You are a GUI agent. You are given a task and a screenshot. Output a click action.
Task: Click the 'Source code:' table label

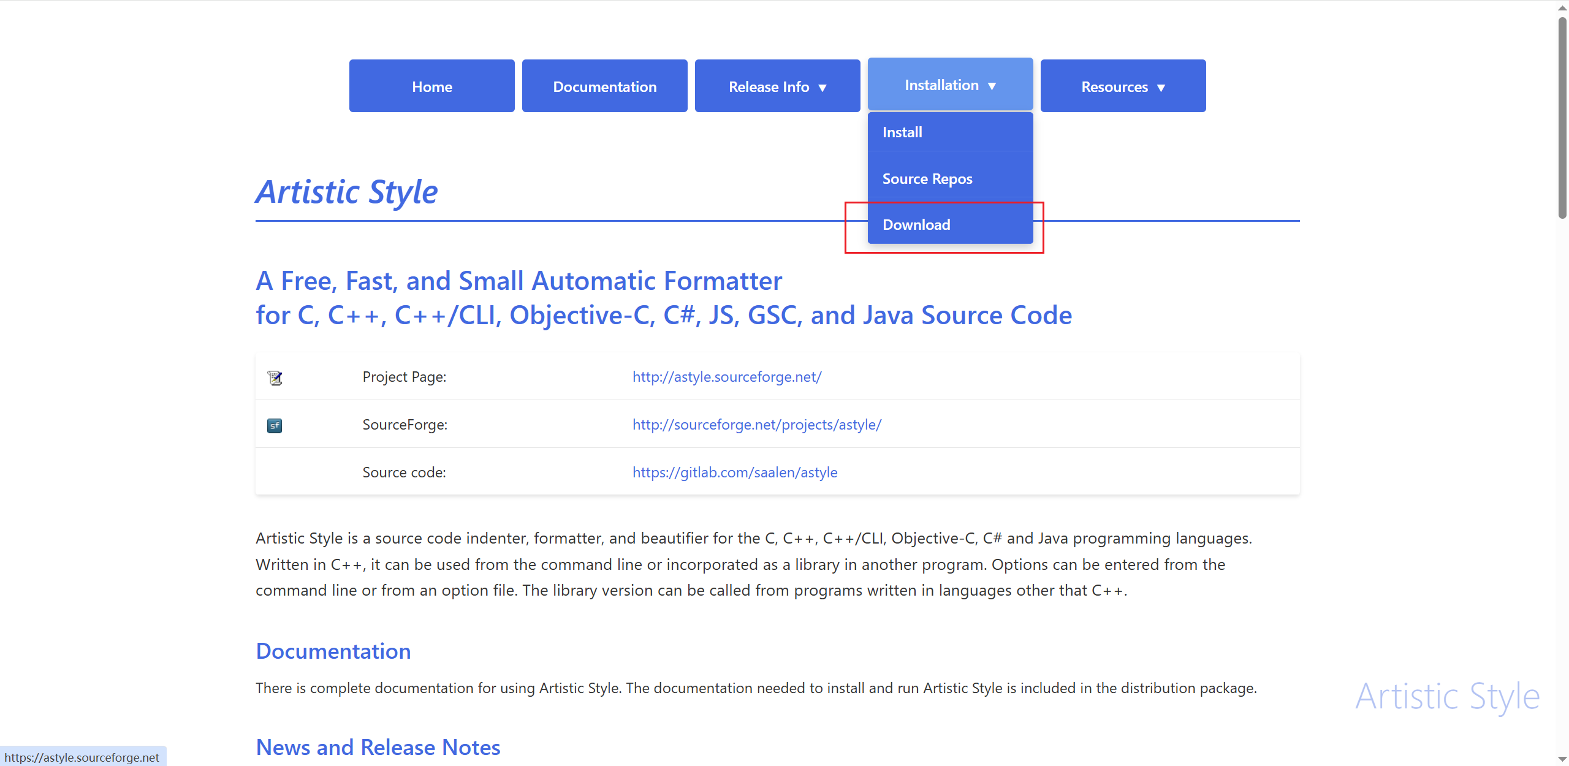pos(405,472)
